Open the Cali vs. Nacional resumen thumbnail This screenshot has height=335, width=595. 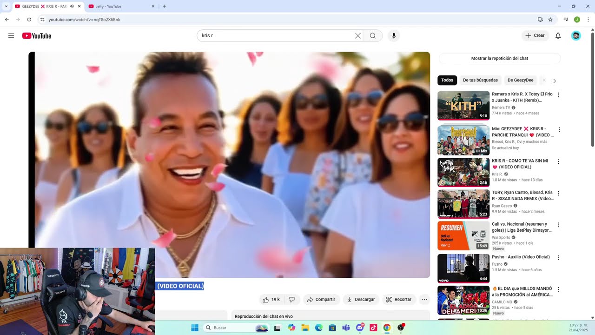(x=463, y=236)
